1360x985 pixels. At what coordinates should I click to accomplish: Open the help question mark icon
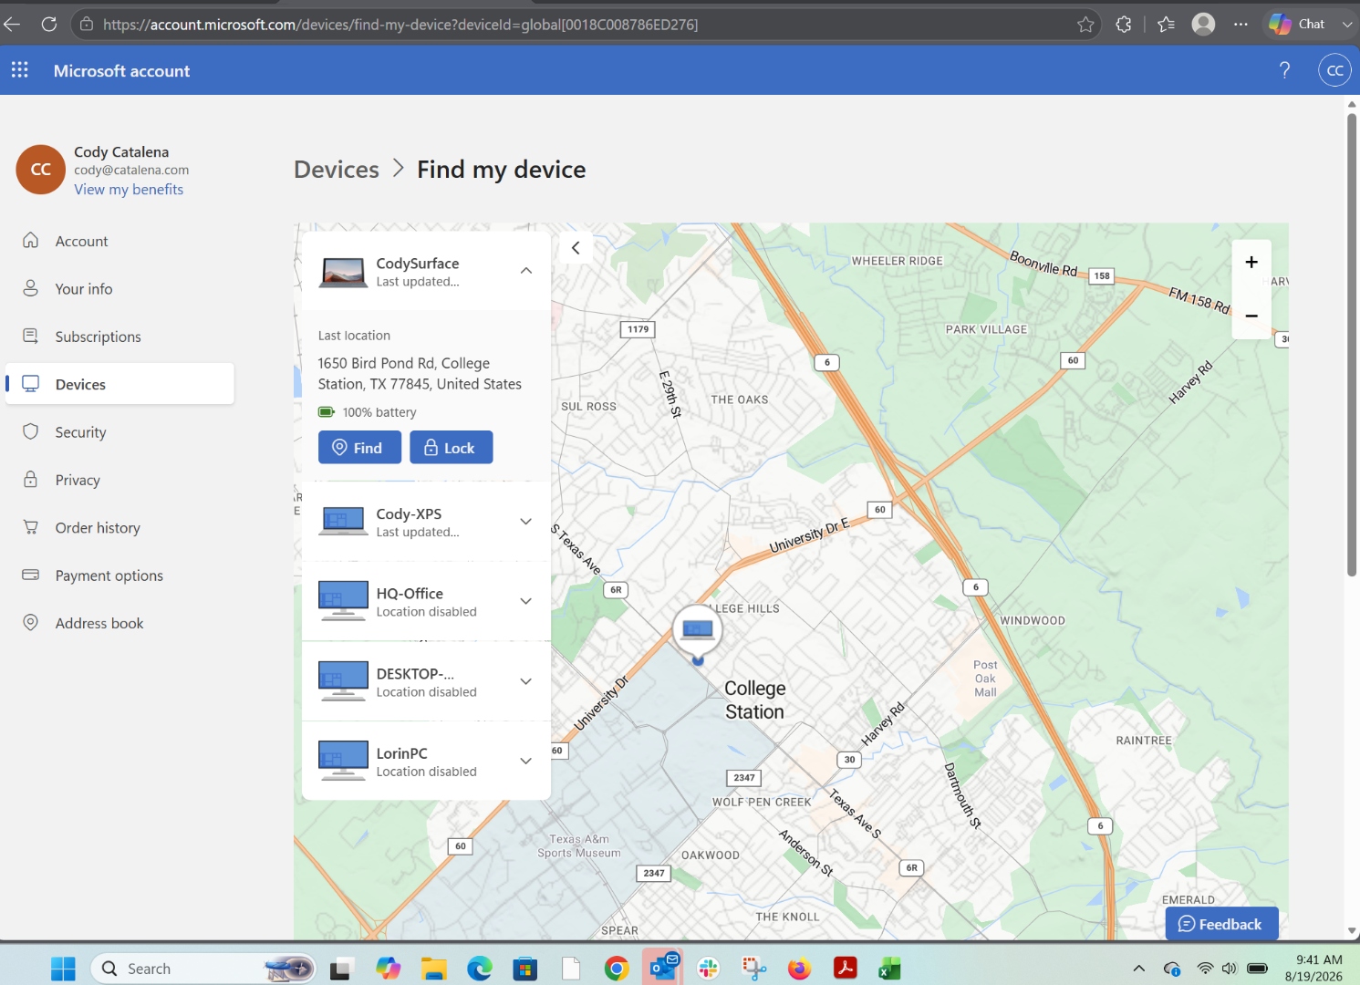[x=1284, y=70]
